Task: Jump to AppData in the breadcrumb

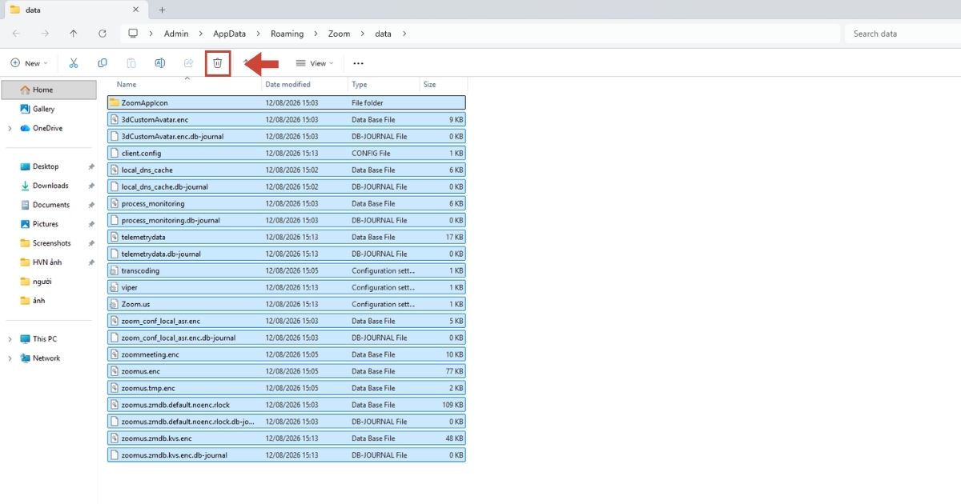Action: [230, 34]
